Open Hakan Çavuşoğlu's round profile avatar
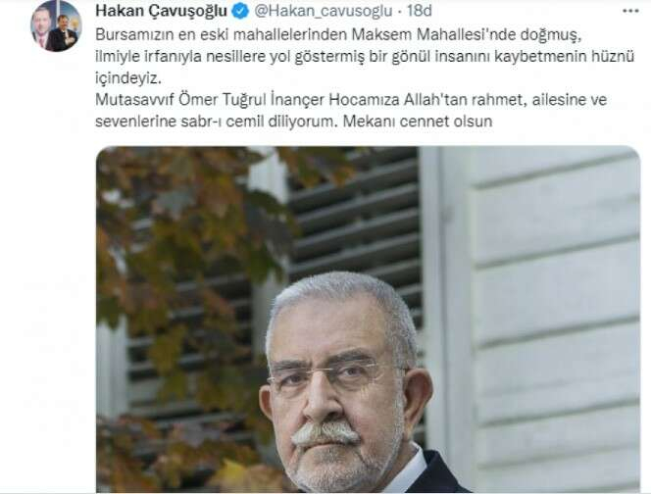651x494 pixels. pyautogui.click(x=56, y=25)
